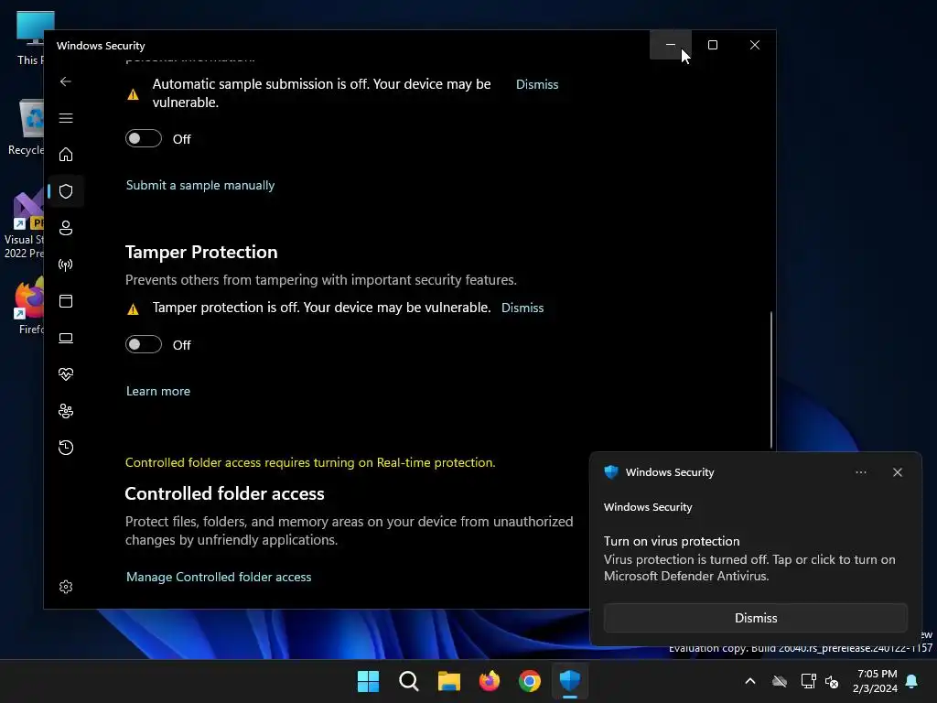Maximize the Windows Security window
The width and height of the screenshot is (937, 703).
(x=712, y=45)
